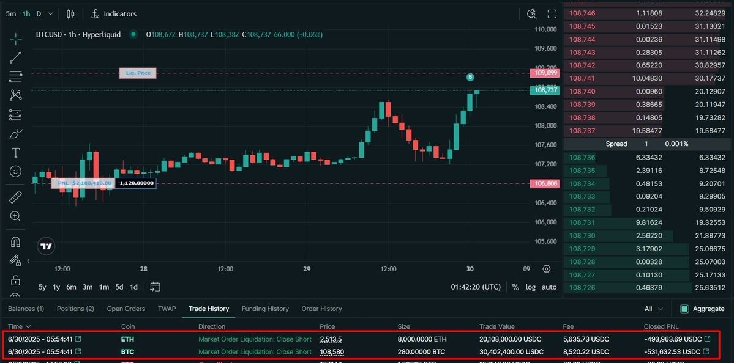The image size is (734, 363).
Task: Activate the Zoom In tool
Action: 15,216
